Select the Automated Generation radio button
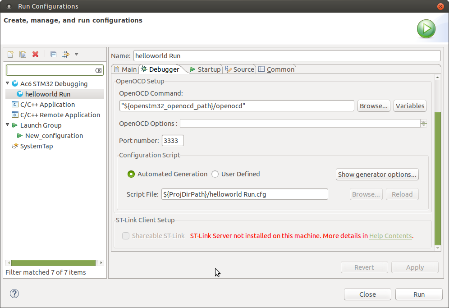This screenshot has height=308, width=449. pyautogui.click(x=131, y=174)
